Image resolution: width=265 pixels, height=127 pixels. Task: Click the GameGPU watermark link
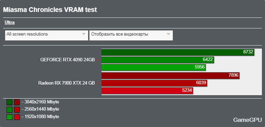pyautogui.click(x=247, y=120)
